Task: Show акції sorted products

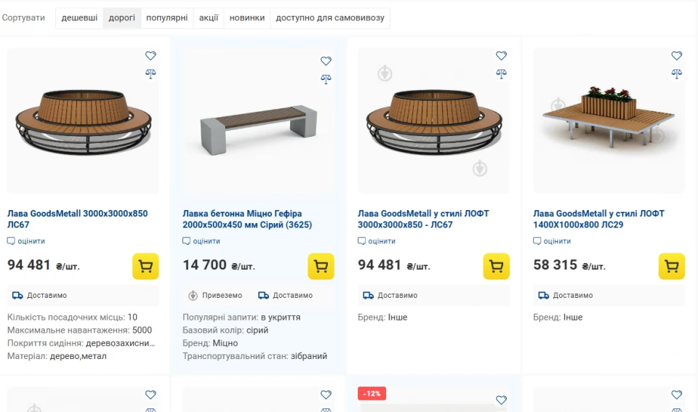Action: pos(209,18)
